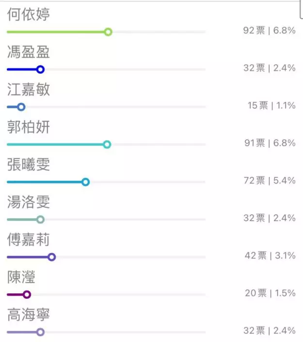Click the slider handle for 湯洛雯
This screenshot has width=303, height=342.
[41, 220]
